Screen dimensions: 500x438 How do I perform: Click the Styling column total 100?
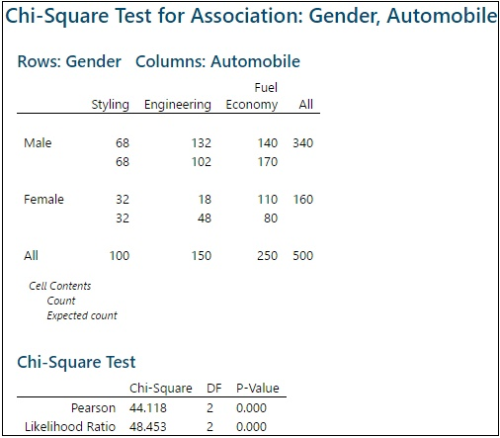click(x=120, y=256)
